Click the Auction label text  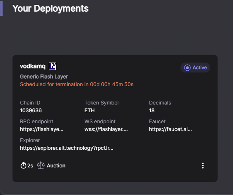coord(56,166)
